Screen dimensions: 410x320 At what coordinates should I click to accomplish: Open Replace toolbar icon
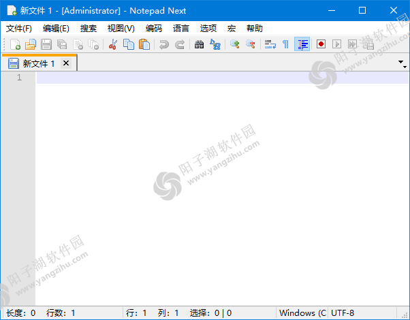point(215,44)
